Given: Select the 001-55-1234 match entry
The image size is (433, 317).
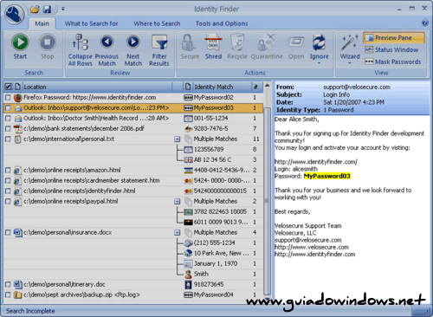Looking at the screenshot, I should (x=210, y=119).
